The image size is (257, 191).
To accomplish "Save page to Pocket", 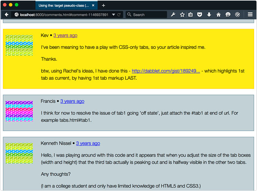I will point(200,15).
